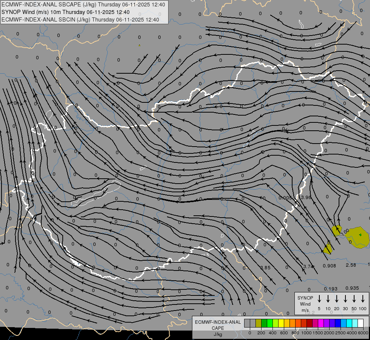Select the pale cyan swatch before white

click(355, 323)
